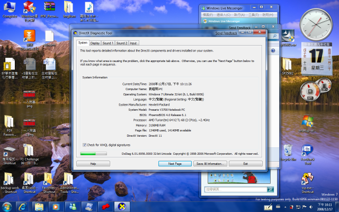Open the Computer desktop icon
The height and width of the screenshot is (212, 339).
pyautogui.click(x=10, y=10)
